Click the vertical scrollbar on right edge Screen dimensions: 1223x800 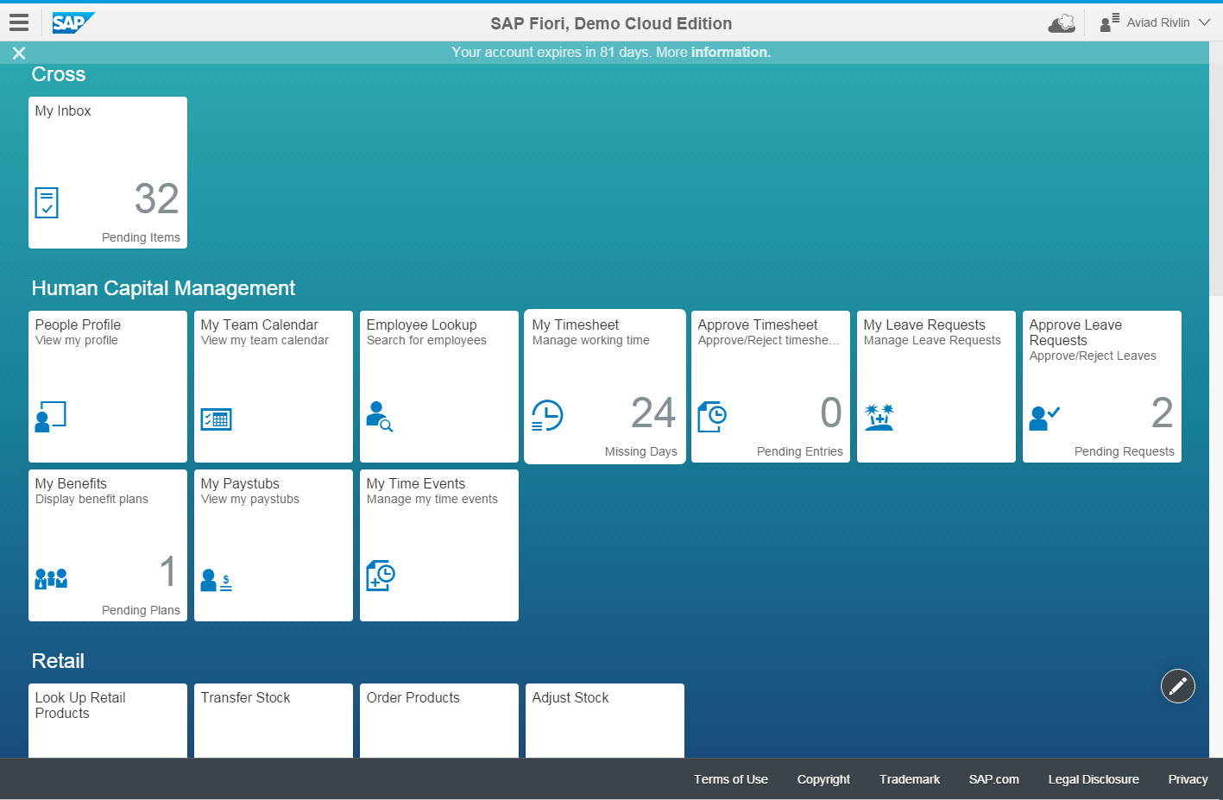point(1215,173)
